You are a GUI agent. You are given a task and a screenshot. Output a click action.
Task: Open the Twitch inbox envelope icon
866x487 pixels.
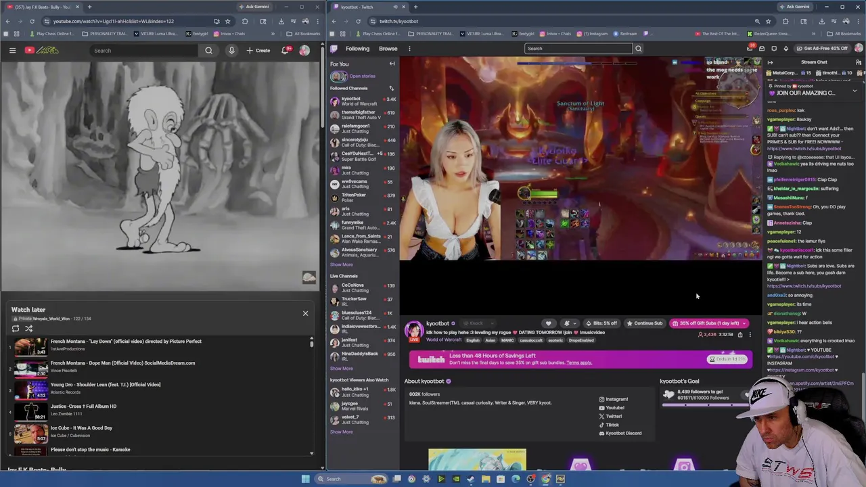(x=762, y=49)
